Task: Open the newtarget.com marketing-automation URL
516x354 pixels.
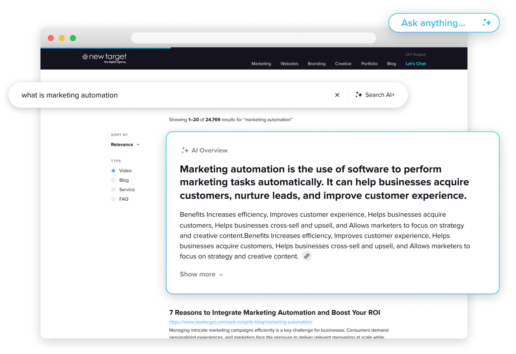Action: [241, 322]
